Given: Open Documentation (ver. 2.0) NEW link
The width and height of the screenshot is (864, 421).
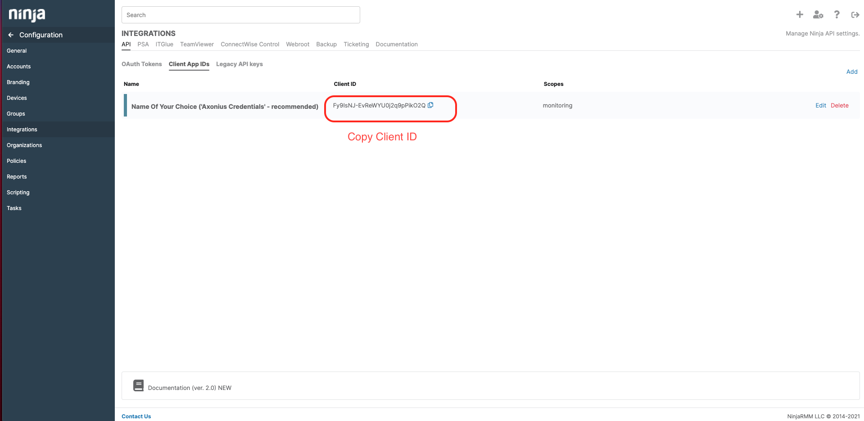Looking at the screenshot, I should tap(190, 388).
